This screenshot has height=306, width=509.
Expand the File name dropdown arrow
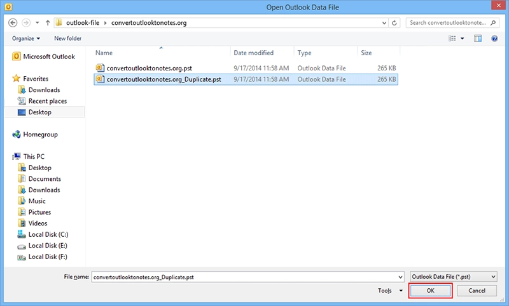(x=400, y=277)
